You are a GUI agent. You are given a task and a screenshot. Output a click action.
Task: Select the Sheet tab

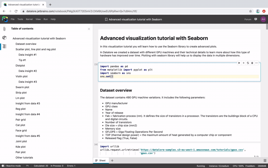(101, 160)
